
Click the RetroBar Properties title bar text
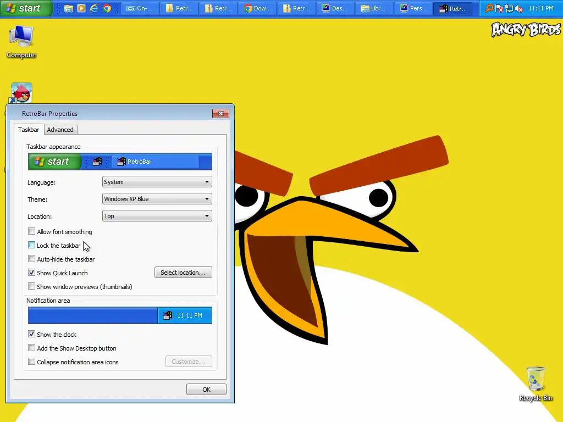[49, 114]
